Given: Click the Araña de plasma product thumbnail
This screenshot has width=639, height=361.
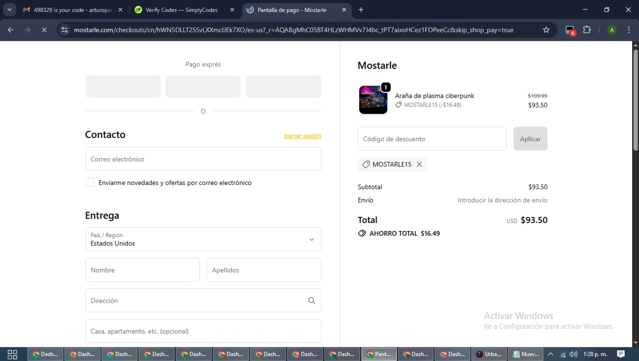Looking at the screenshot, I should 373,100.
